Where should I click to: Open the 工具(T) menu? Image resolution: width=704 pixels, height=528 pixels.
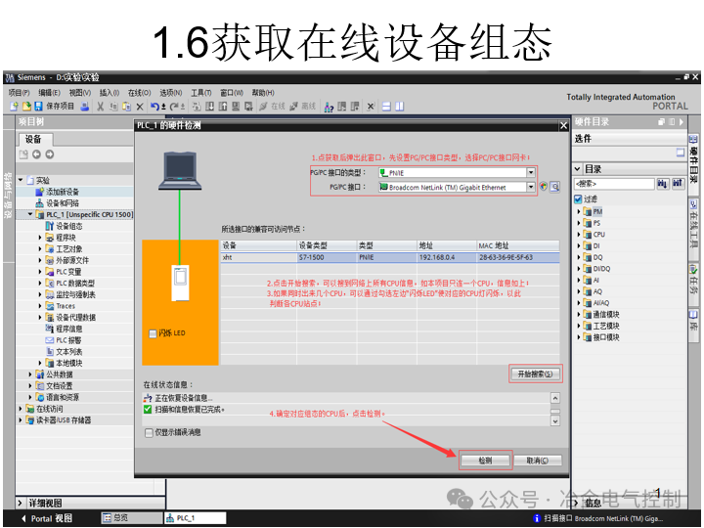201,93
